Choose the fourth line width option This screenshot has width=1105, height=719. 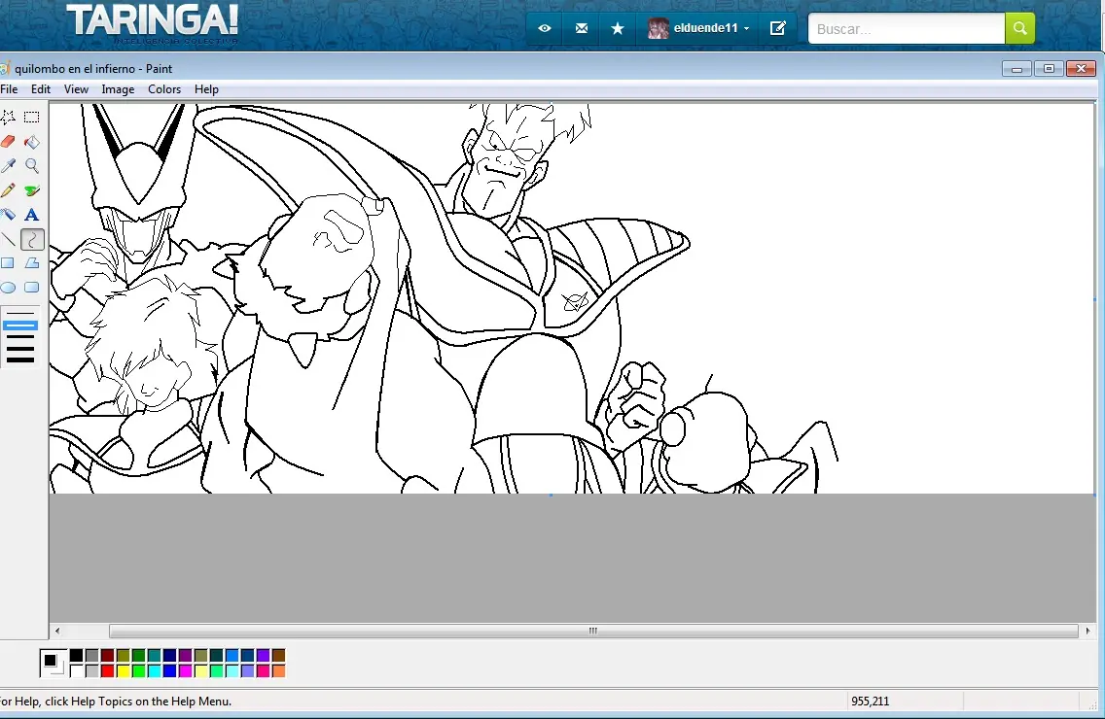point(20,349)
